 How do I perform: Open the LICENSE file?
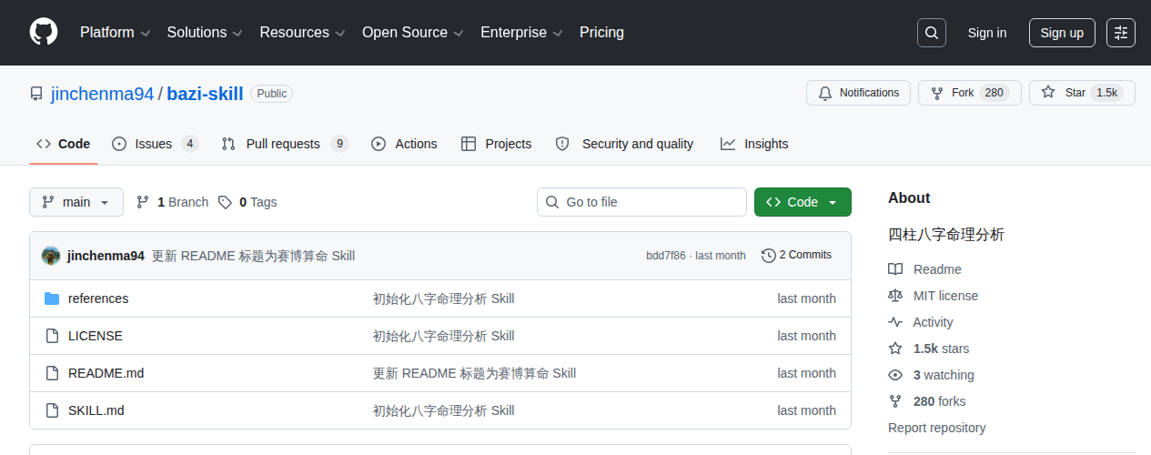pyautogui.click(x=96, y=336)
